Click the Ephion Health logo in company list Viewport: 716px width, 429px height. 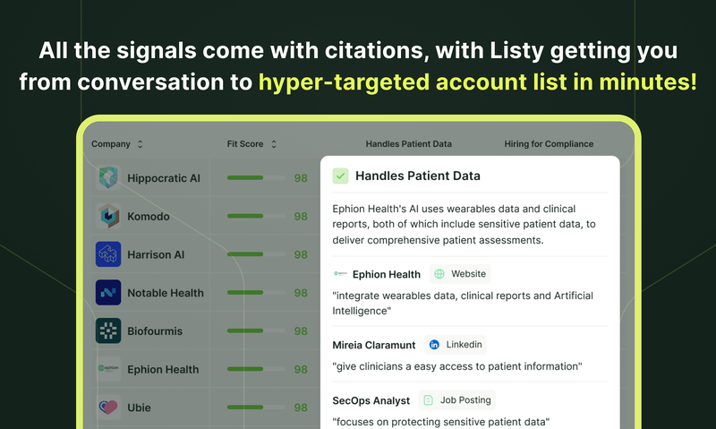tap(108, 369)
